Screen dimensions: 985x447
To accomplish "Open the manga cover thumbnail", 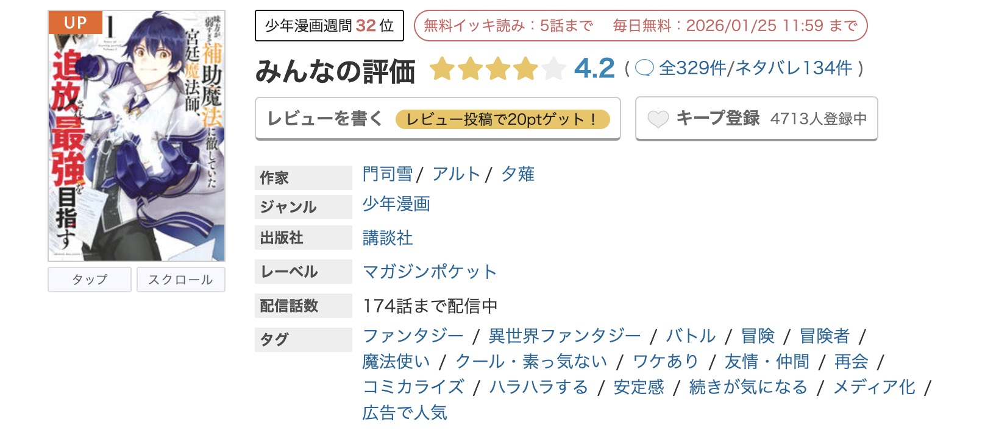I will point(137,136).
